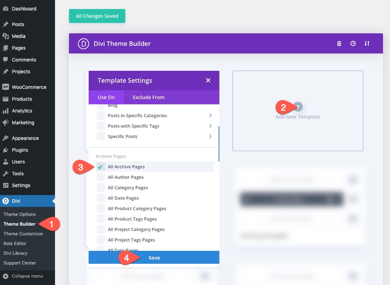This screenshot has height=285, width=390.
Task: Check Posts with Specific Tags checkbox
Action: point(101,126)
